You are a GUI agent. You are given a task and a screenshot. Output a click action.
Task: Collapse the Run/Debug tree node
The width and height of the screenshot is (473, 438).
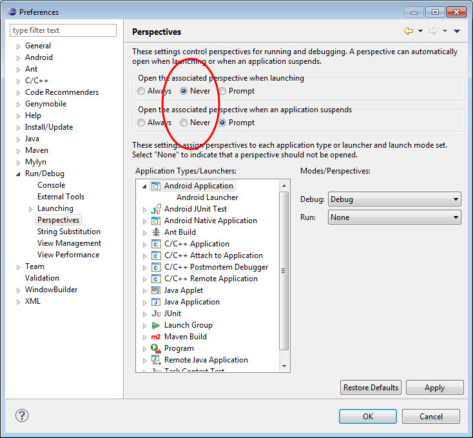[19, 174]
